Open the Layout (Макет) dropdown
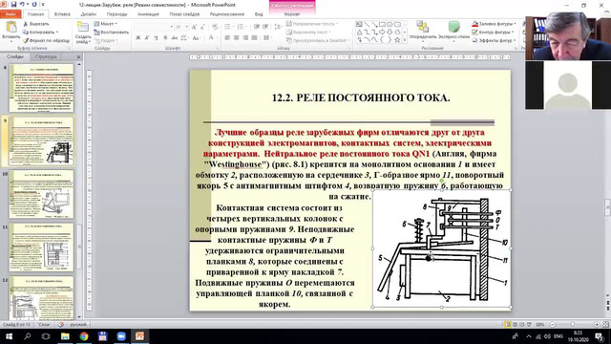Screen dimensions: 611x344 coord(106,24)
